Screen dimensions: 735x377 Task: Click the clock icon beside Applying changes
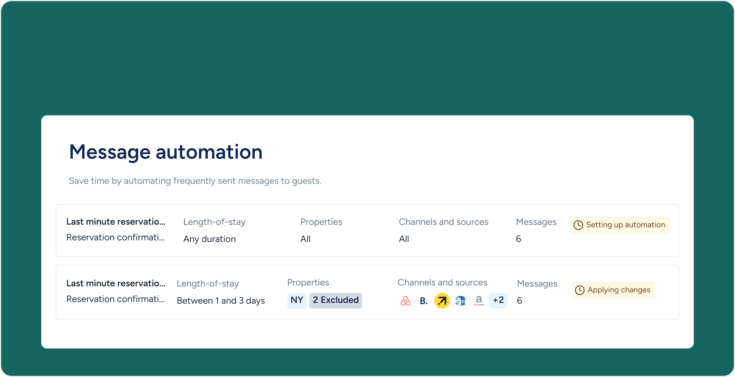tap(580, 290)
